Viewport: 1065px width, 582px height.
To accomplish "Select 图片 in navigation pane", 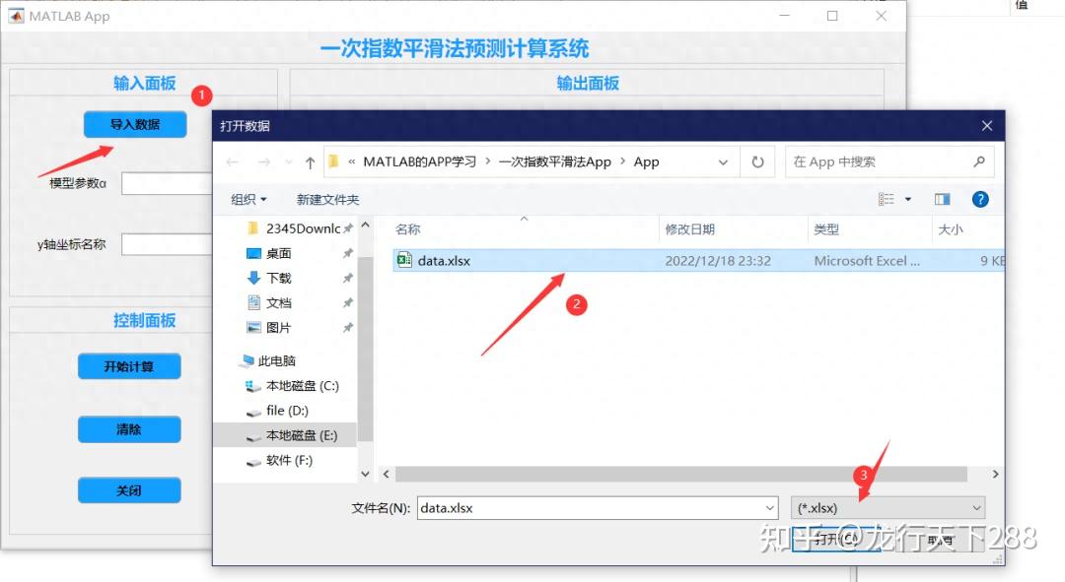I will click(269, 328).
